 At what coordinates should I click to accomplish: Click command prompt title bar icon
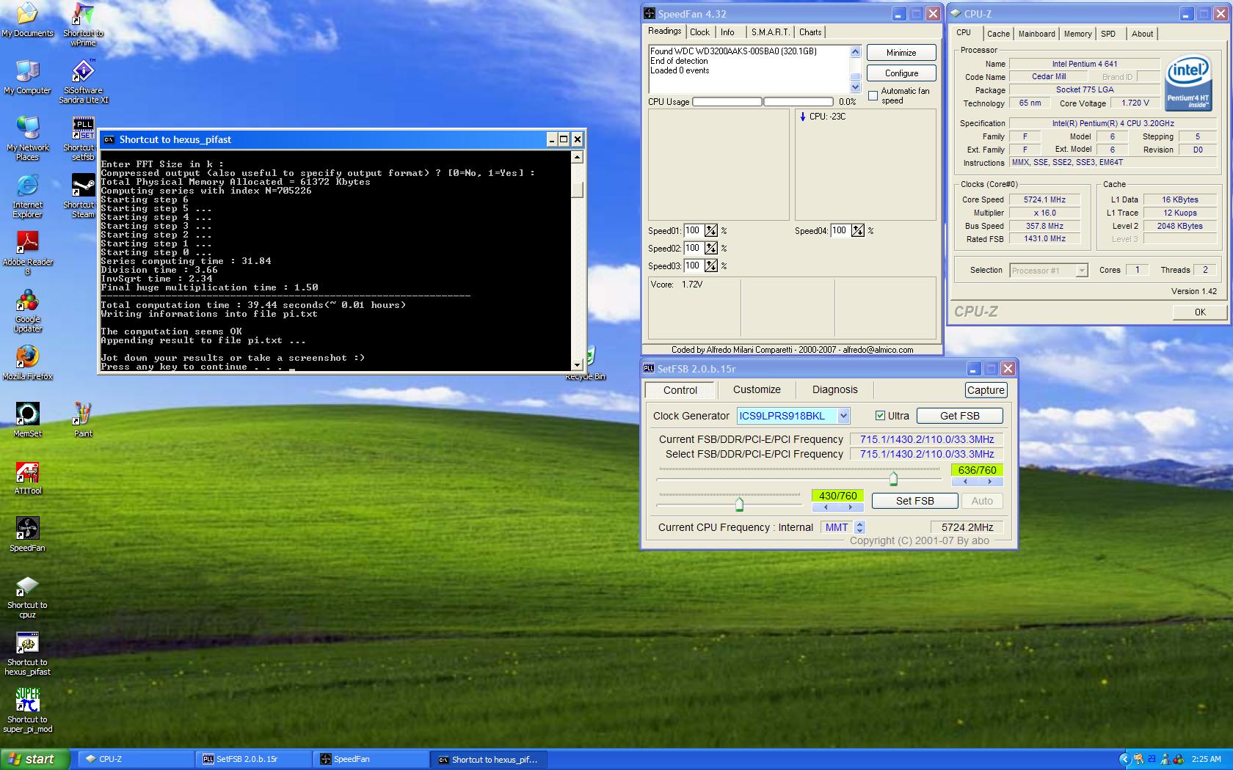point(109,139)
